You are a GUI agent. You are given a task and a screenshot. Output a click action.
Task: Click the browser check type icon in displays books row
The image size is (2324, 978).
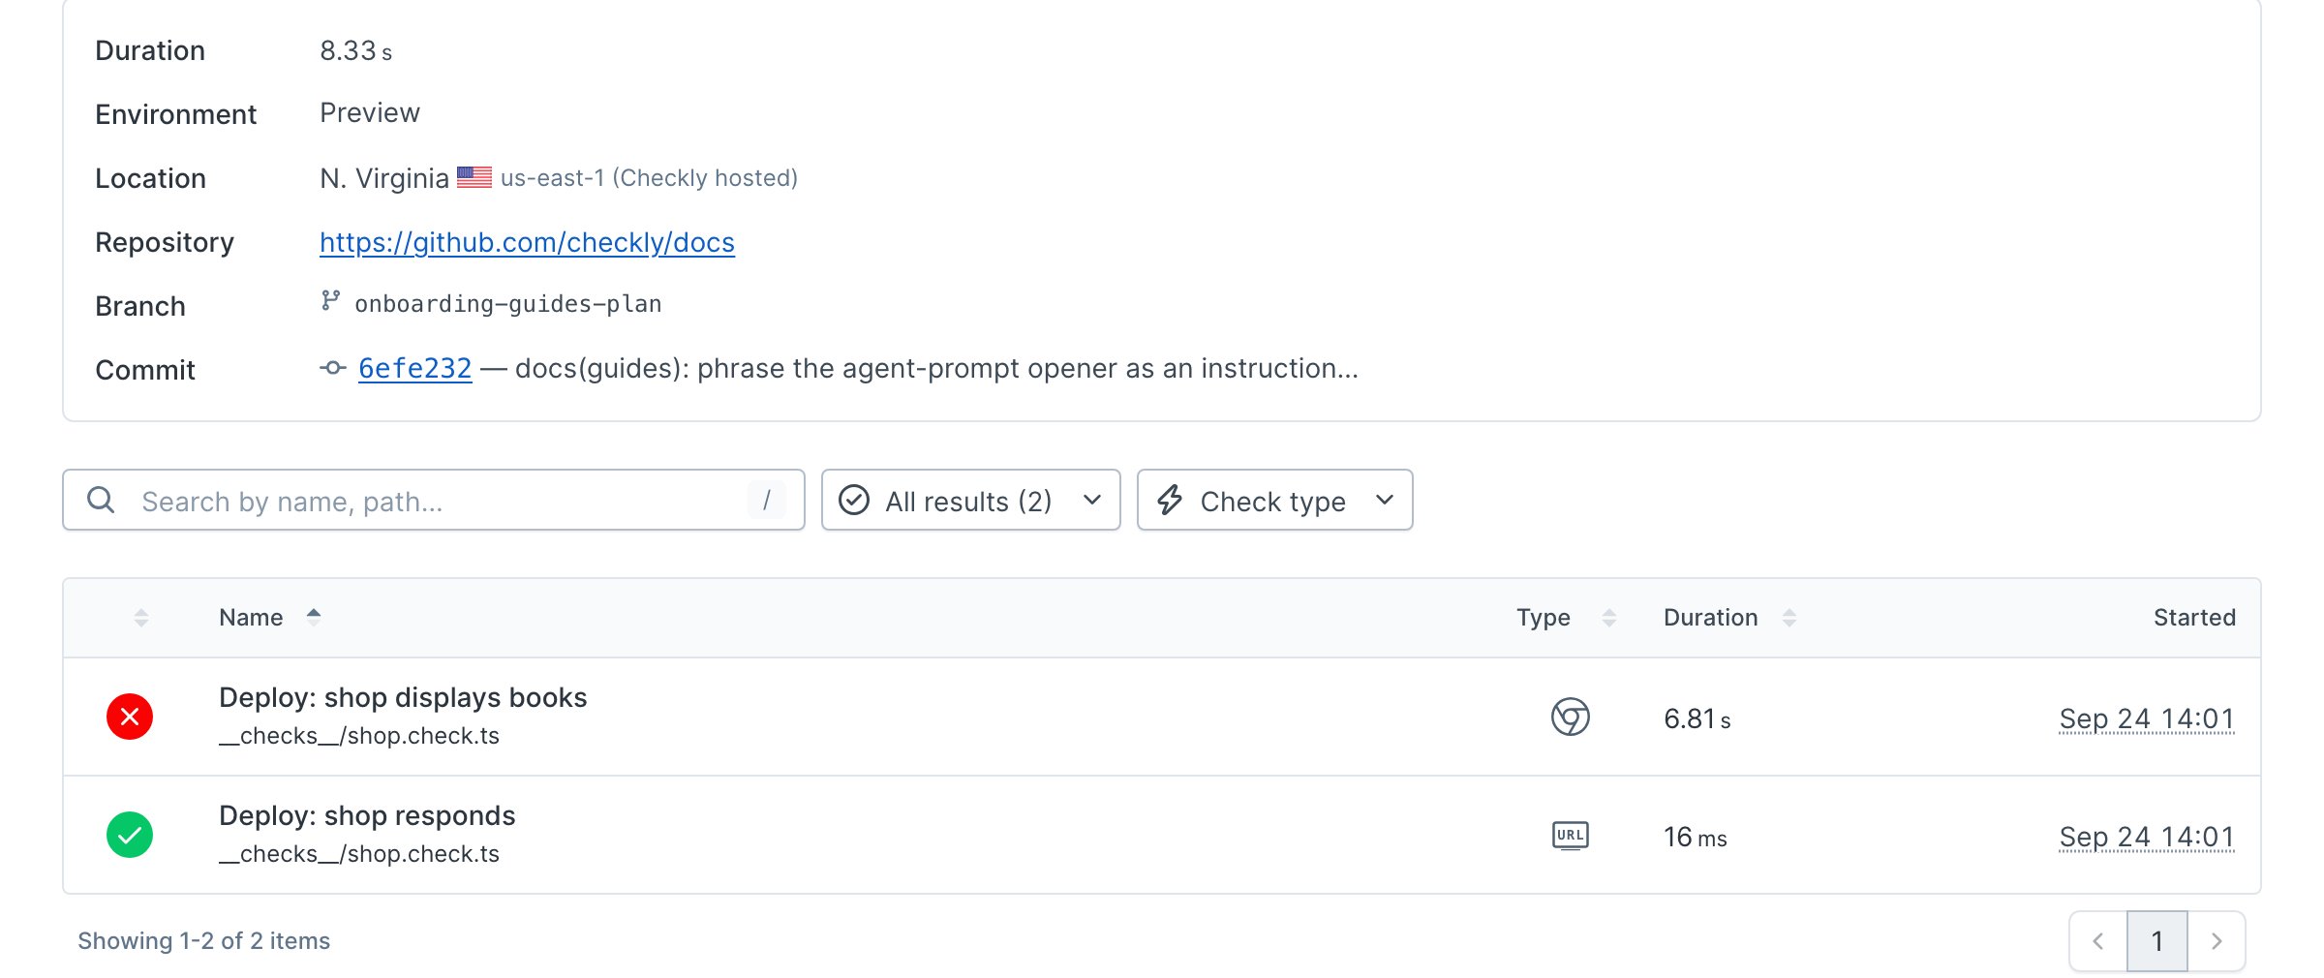(1570, 717)
